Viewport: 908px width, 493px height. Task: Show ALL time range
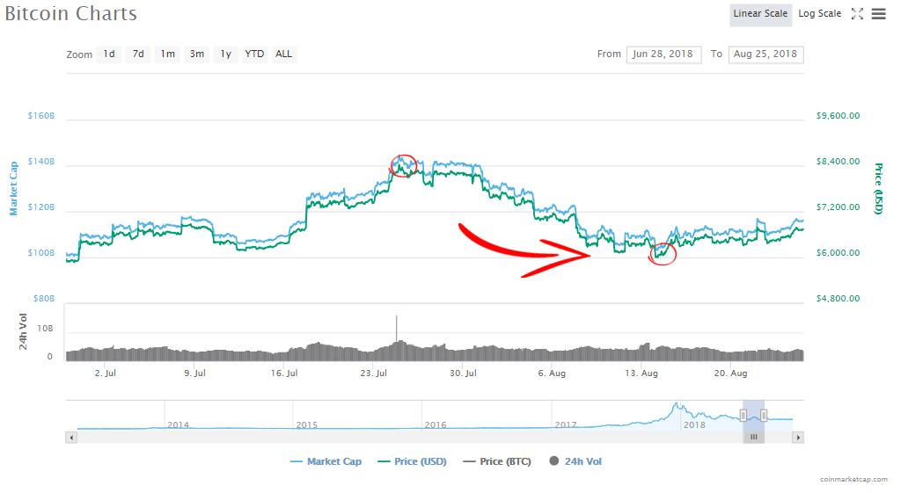click(283, 54)
